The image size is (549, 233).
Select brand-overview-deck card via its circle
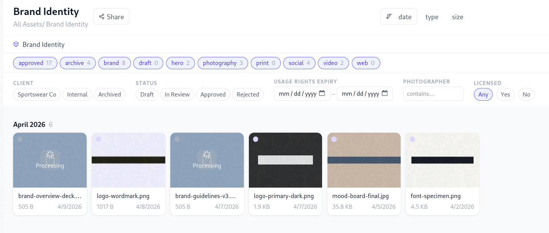tap(20, 139)
